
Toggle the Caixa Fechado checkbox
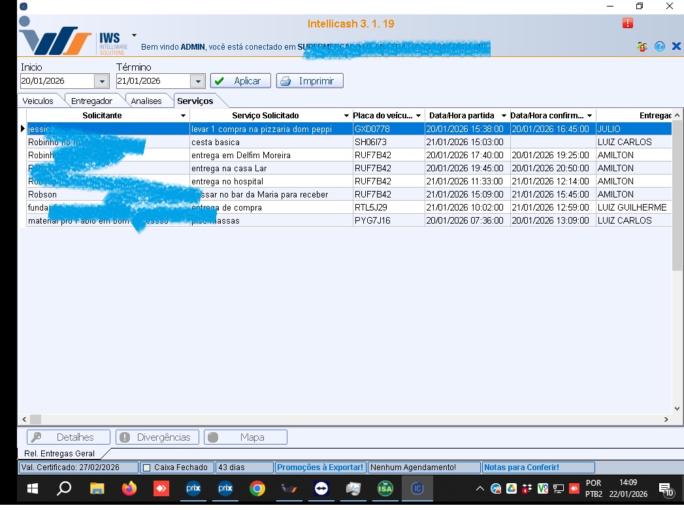point(147,467)
